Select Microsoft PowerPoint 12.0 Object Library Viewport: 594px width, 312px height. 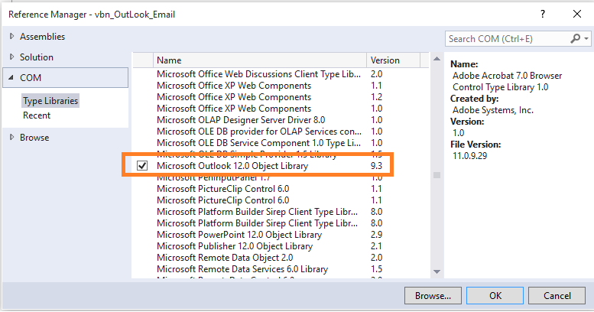click(239, 235)
